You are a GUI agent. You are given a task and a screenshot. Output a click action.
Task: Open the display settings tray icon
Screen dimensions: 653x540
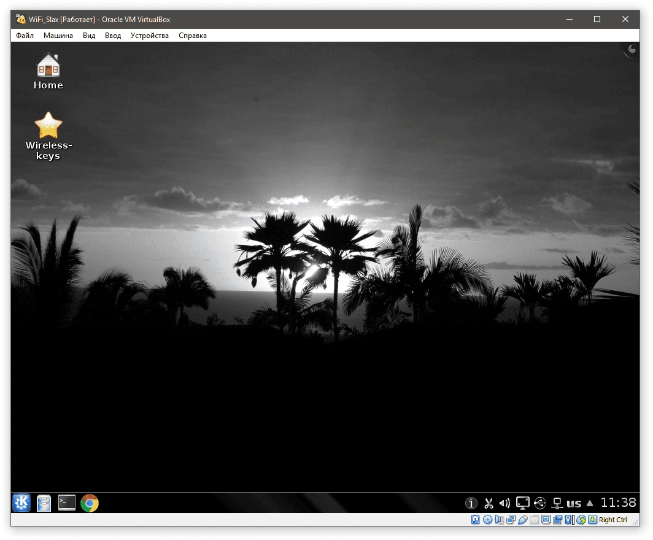coord(523,503)
